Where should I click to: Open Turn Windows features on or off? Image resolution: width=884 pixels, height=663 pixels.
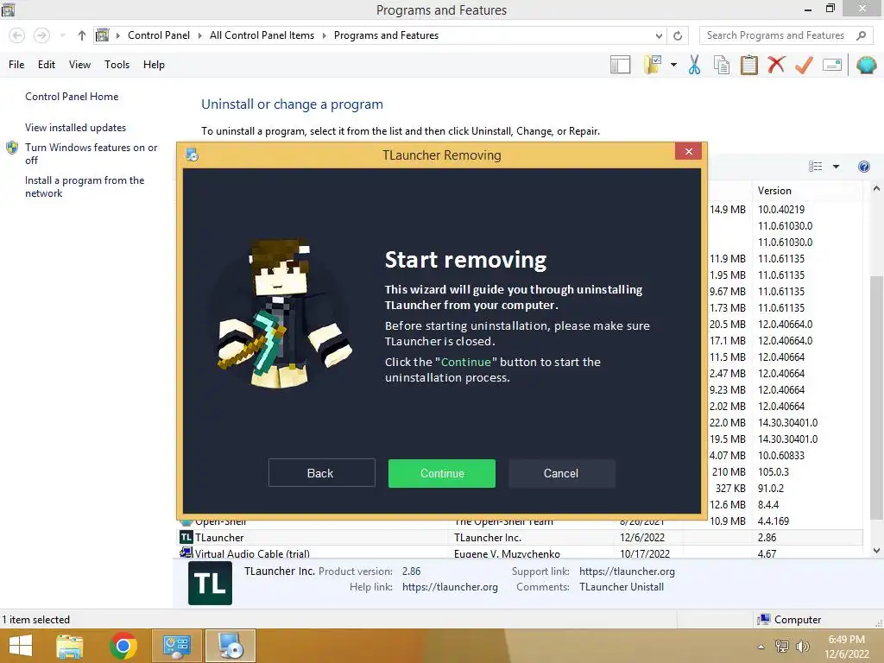(x=91, y=154)
